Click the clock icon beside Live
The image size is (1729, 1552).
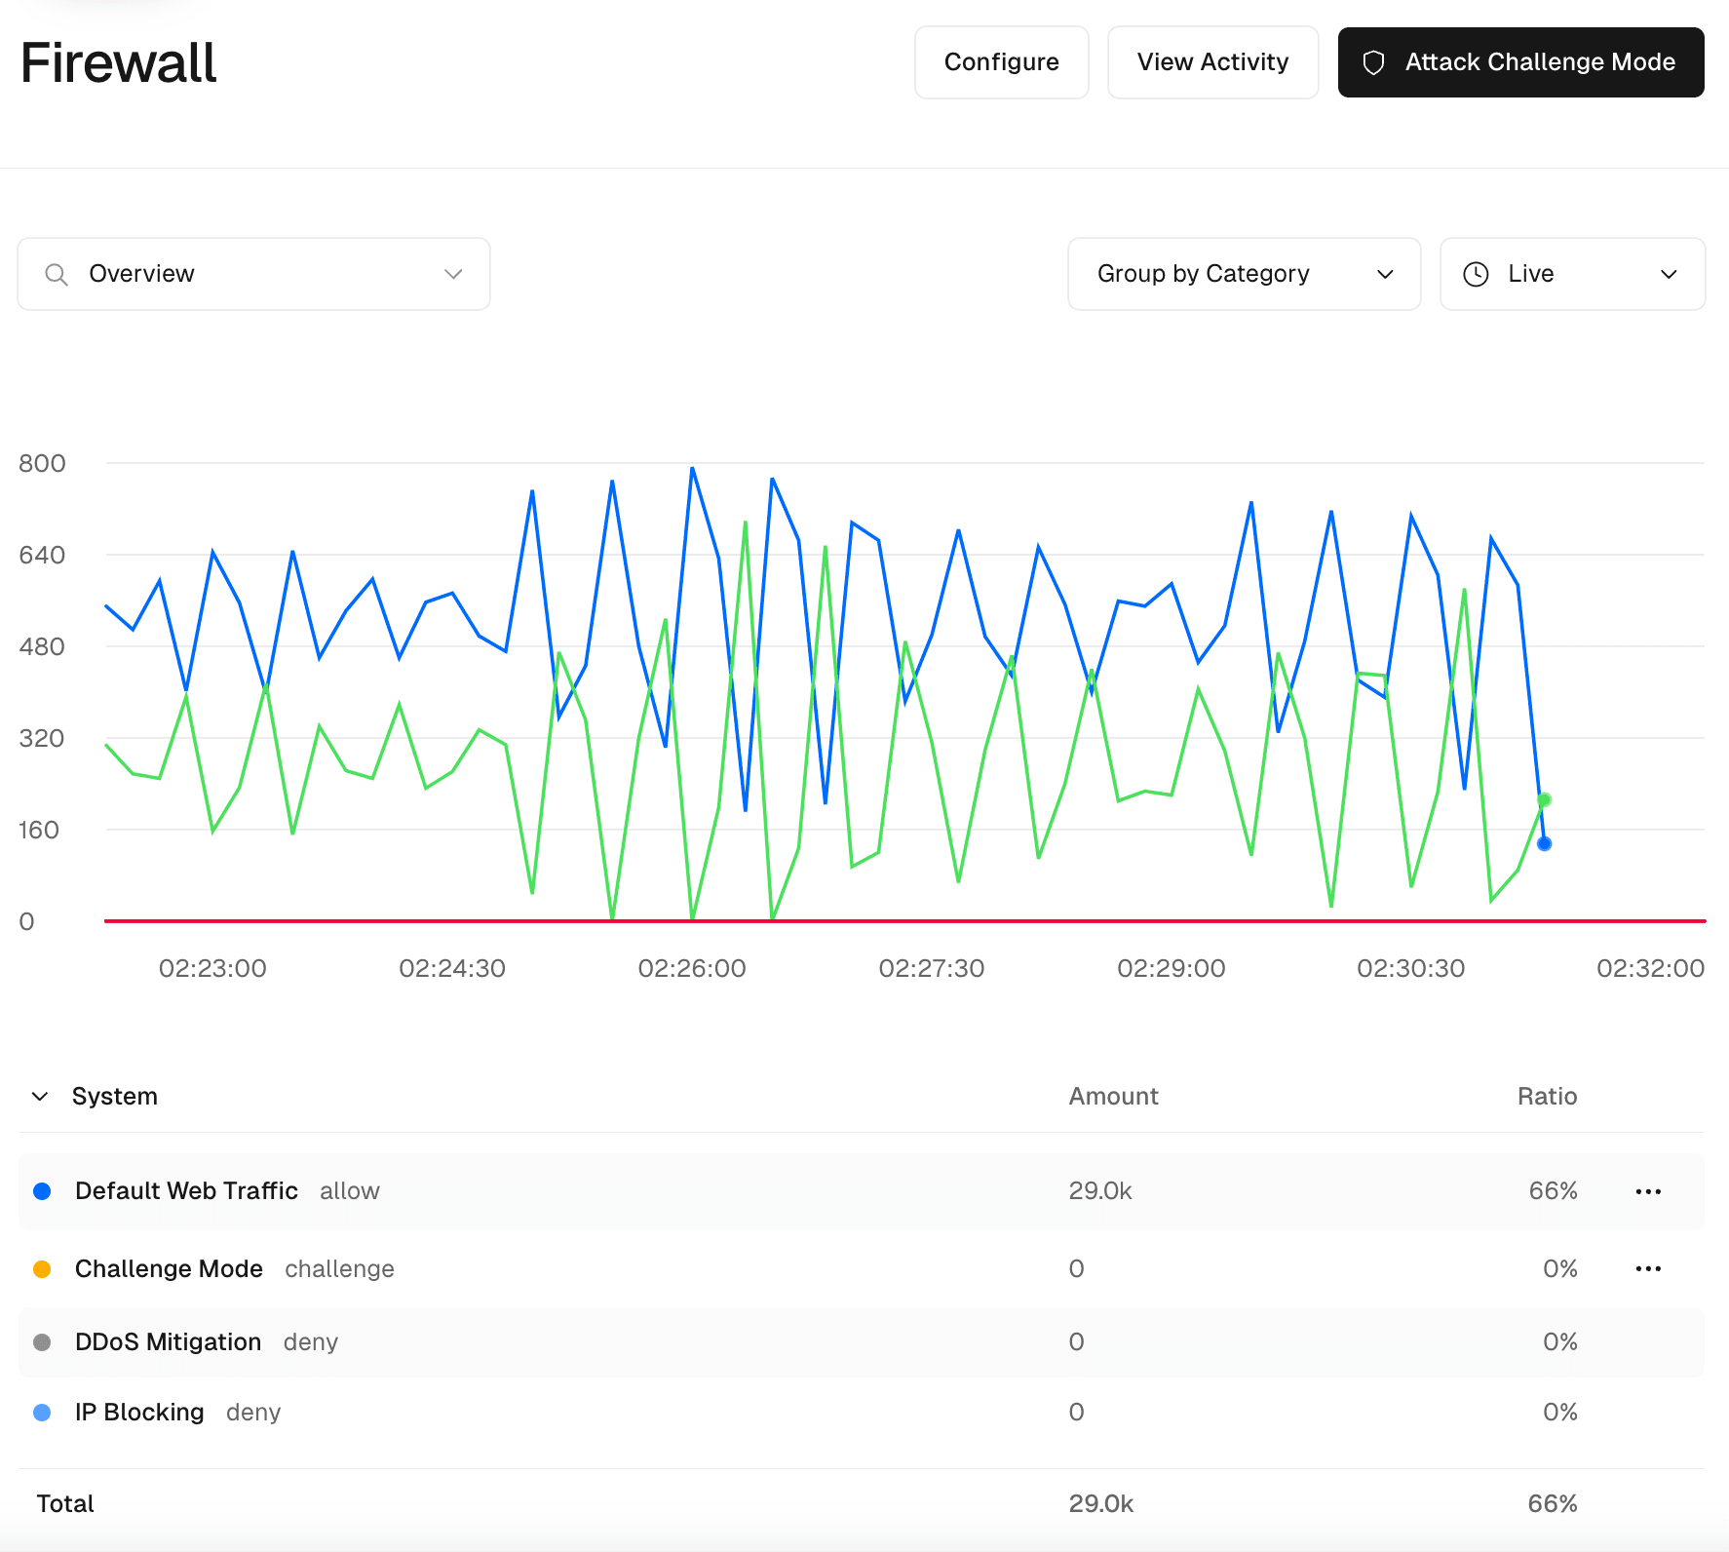click(1475, 274)
